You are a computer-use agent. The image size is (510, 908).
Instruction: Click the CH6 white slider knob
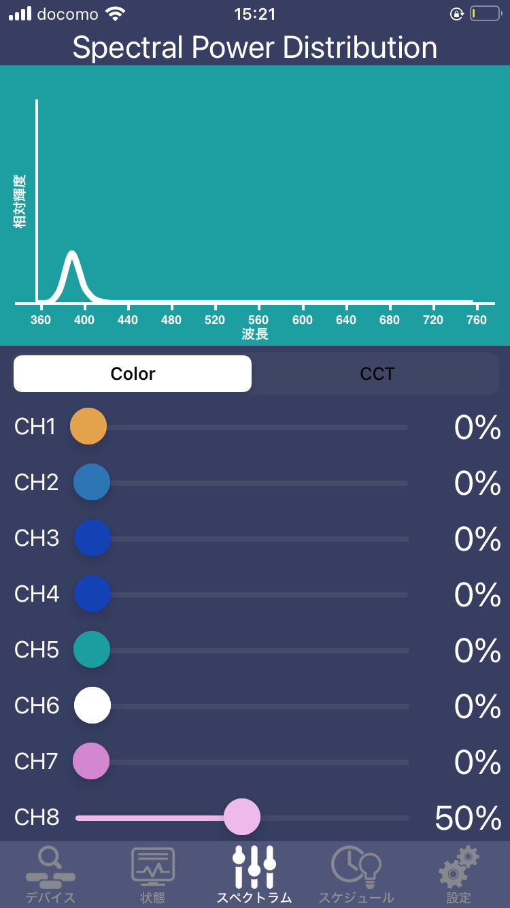tap(92, 706)
